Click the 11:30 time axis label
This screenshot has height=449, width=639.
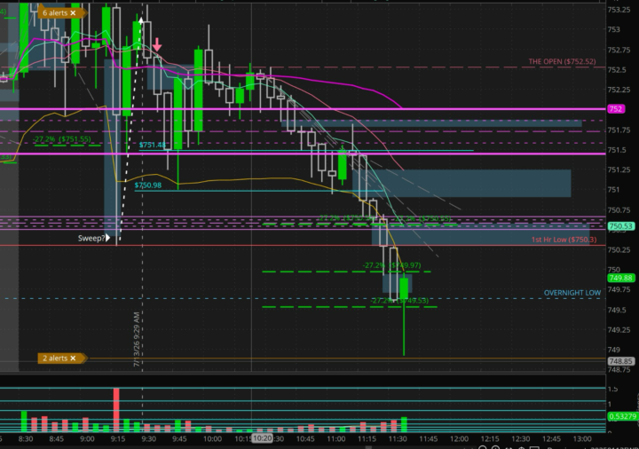click(x=398, y=439)
